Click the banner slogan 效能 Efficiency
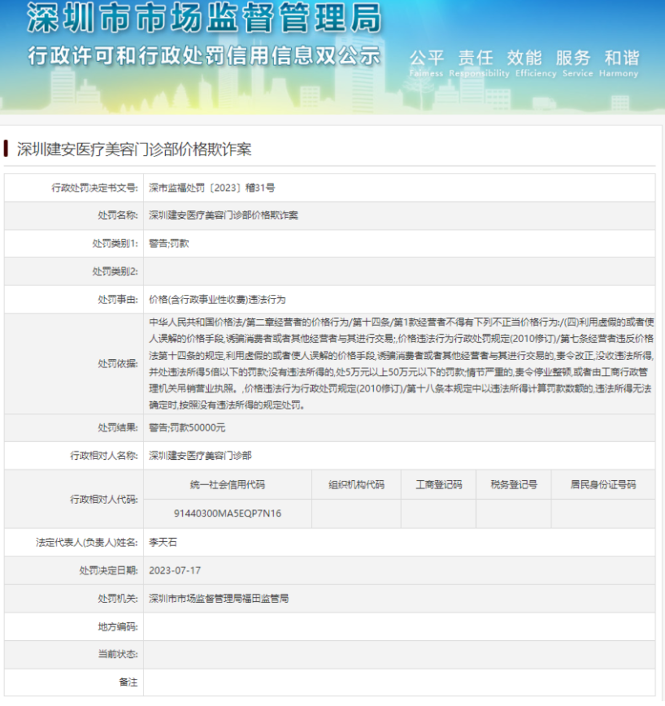 (x=536, y=63)
